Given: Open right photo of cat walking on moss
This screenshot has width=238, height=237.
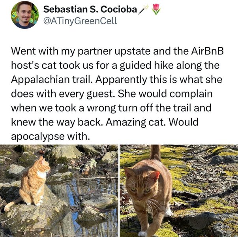Looking at the screenshot, I should pos(179,191).
